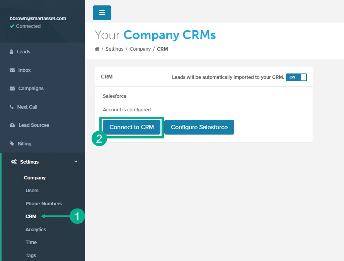Screen dimensions: 344x261
Task: Open Users settings
Action: coord(32,191)
